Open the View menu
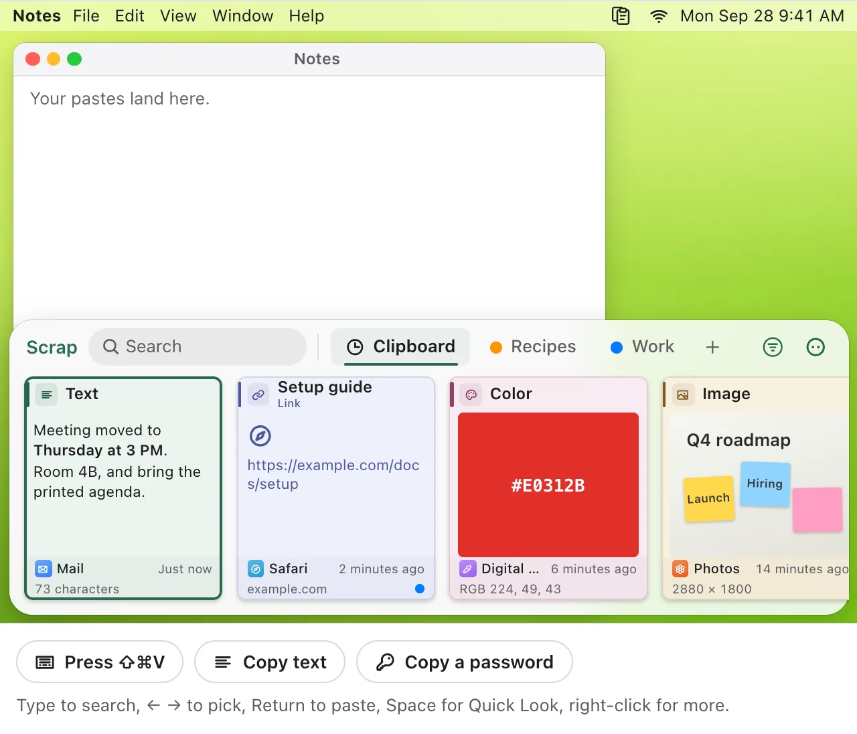The width and height of the screenshot is (857, 734). (x=178, y=16)
